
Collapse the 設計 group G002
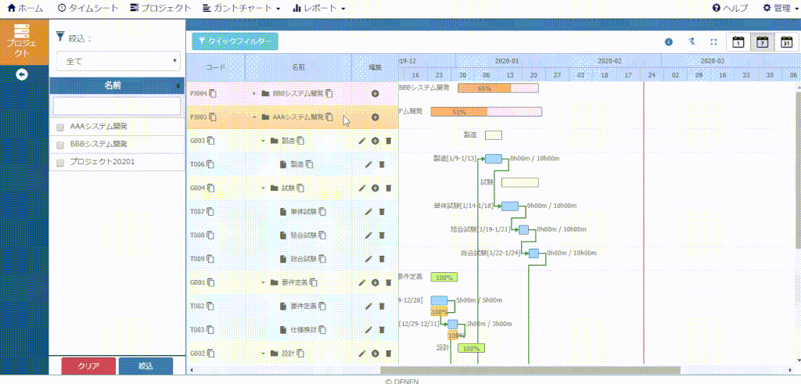pos(264,353)
